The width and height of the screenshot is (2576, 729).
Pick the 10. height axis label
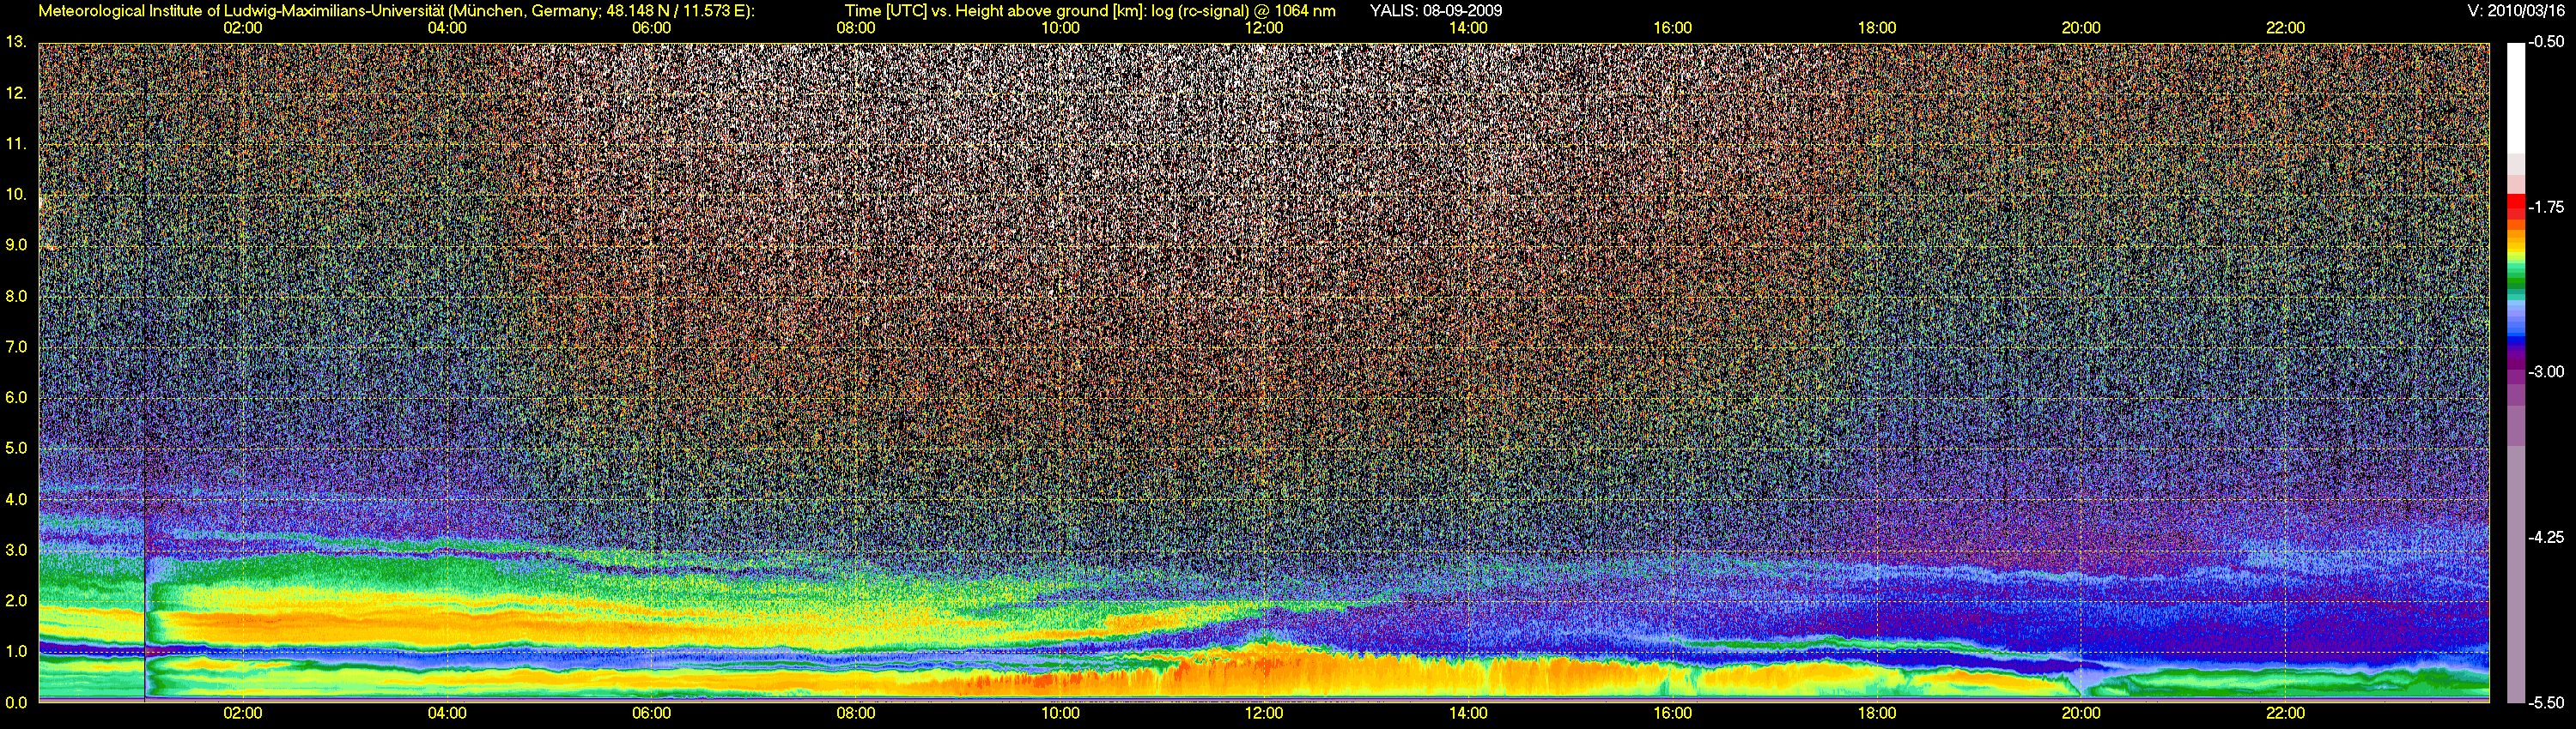pos(15,195)
